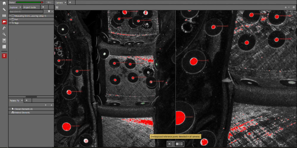Click the Home icon in left sidebar
The width and height of the screenshot is (297, 148).
4,3
